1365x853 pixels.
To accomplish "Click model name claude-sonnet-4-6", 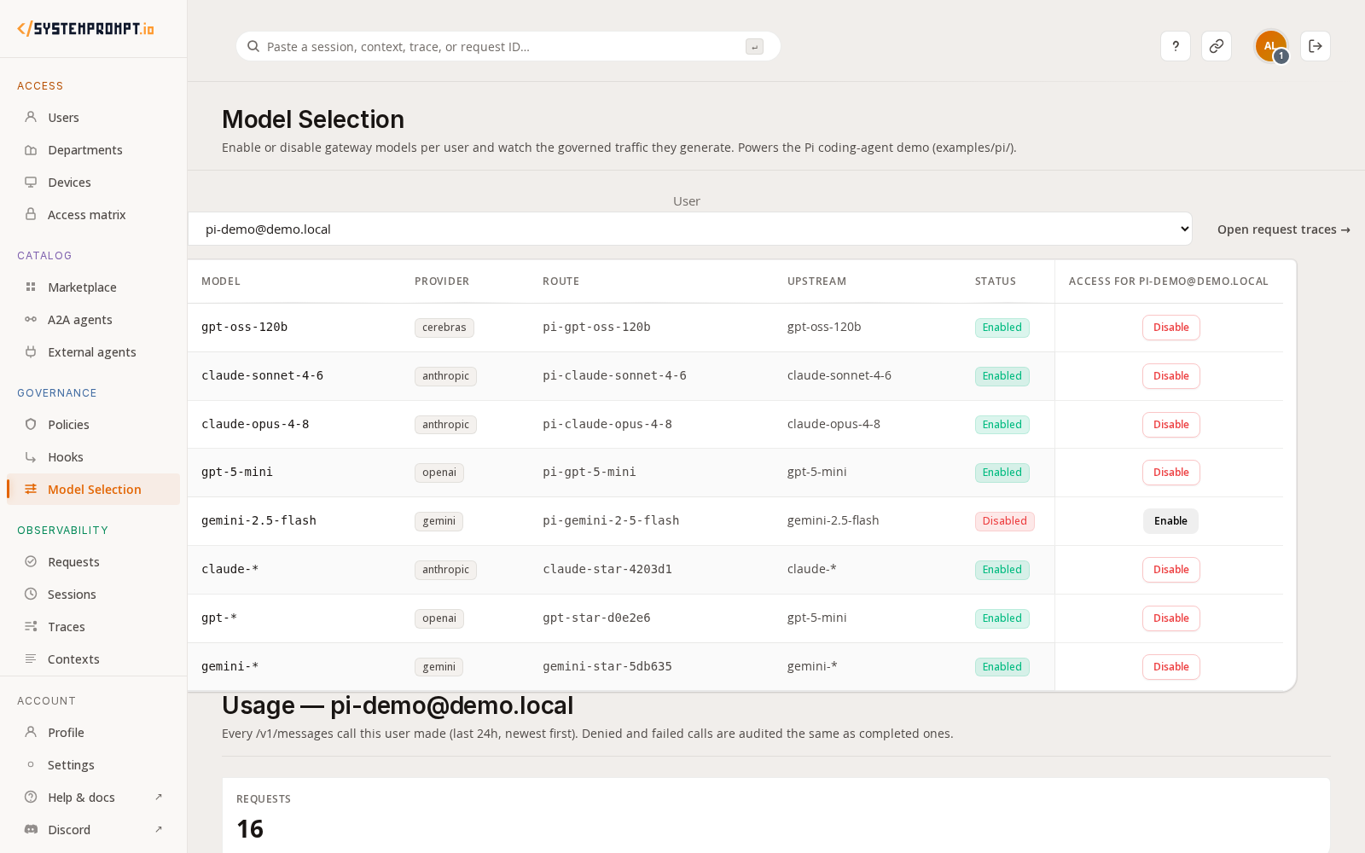I will [262, 375].
